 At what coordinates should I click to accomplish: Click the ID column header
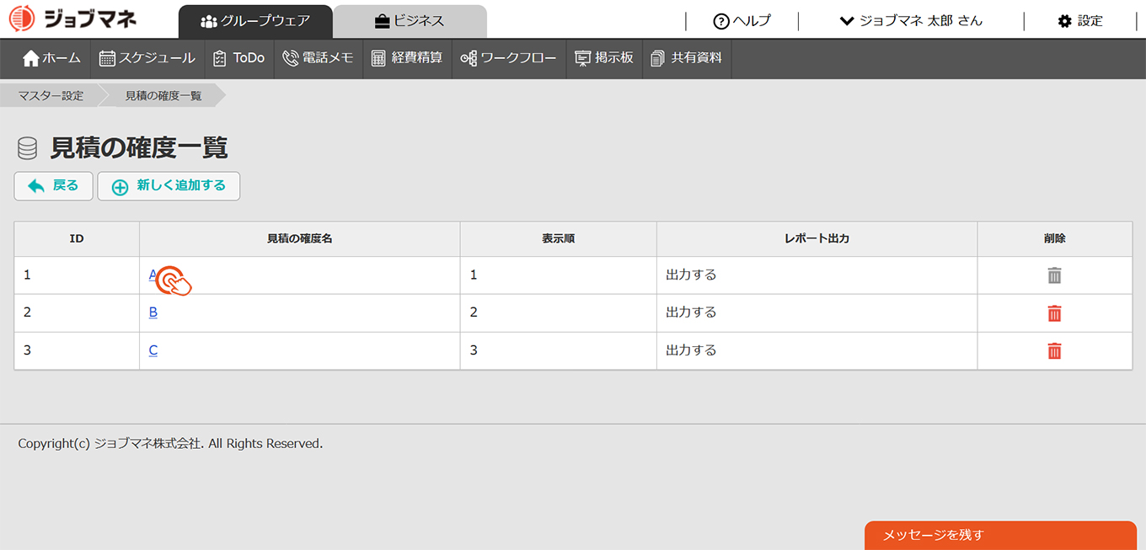pos(77,239)
